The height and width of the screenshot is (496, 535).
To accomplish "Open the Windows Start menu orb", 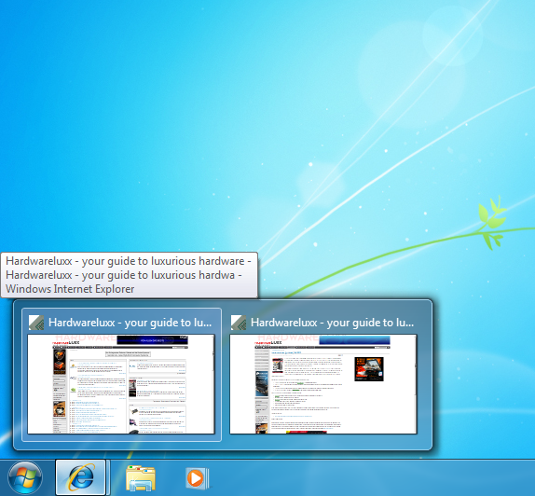I will pyautogui.click(x=25, y=478).
